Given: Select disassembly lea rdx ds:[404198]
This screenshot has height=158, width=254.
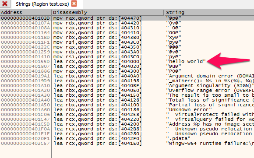Looking at the screenshot, I should [98, 81].
